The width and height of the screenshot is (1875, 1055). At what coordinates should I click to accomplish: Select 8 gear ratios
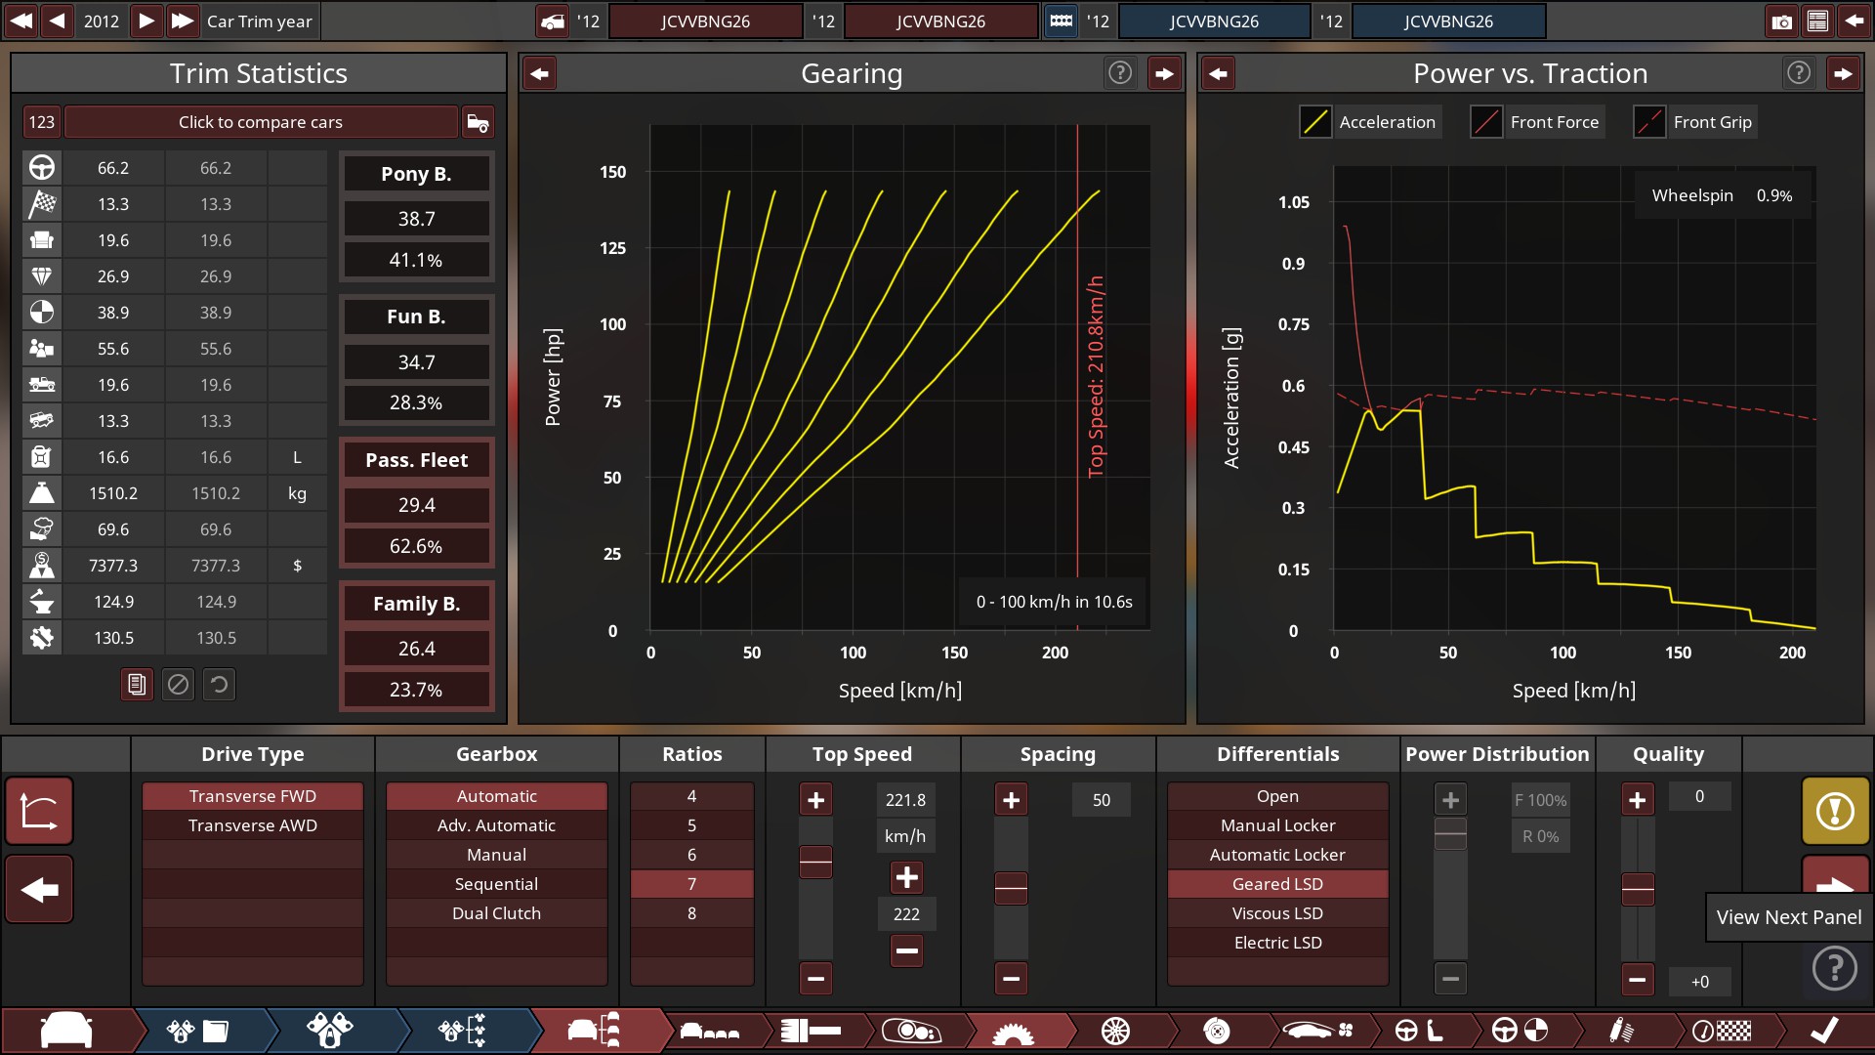tap(692, 913)
